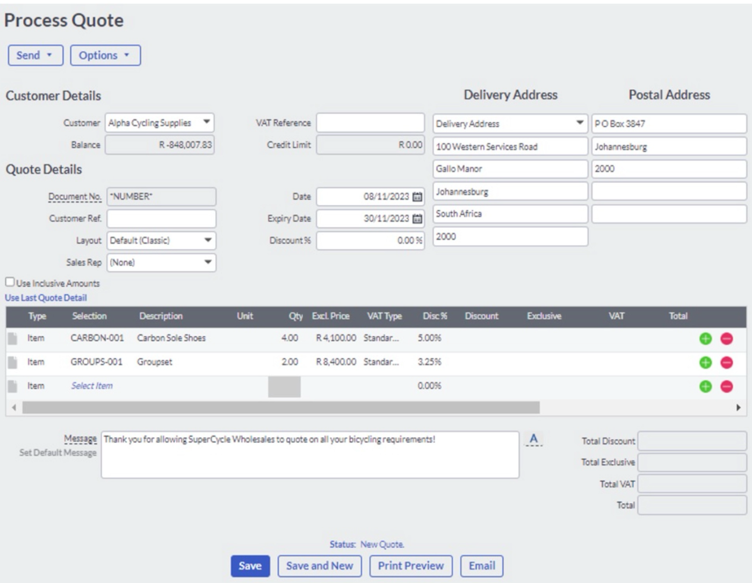The image size is (752, 583).
Task: Open document icon for GROUPS-001 row
Action: coord(12,362)
